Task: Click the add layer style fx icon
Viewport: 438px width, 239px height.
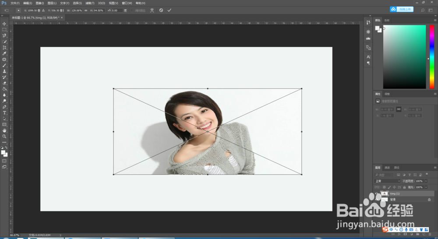Action: point(399,234)
